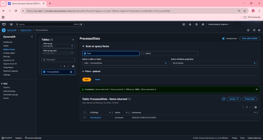
Task: Open the Chrome profile avatar
Action: point(253,11)
